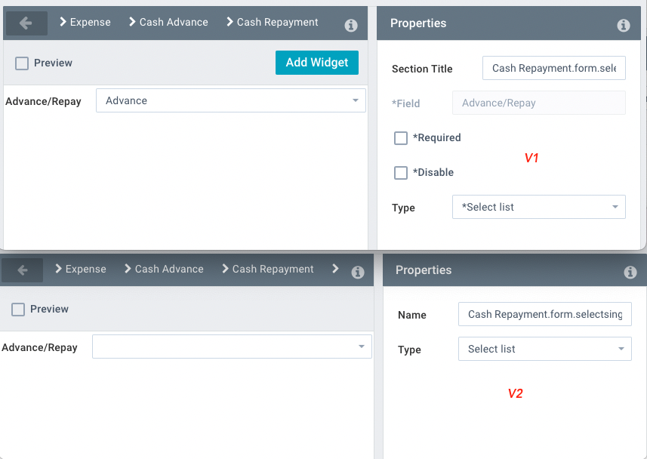Enable the Preview checkbox in the top panel
This screenshot has height=459, width=647.
[21, 63]
